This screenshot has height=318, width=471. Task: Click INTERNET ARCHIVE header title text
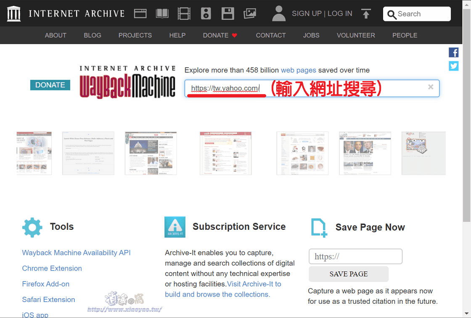coord(77,14)
